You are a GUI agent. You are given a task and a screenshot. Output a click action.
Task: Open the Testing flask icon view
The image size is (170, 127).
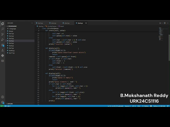(x=3, y=50)
